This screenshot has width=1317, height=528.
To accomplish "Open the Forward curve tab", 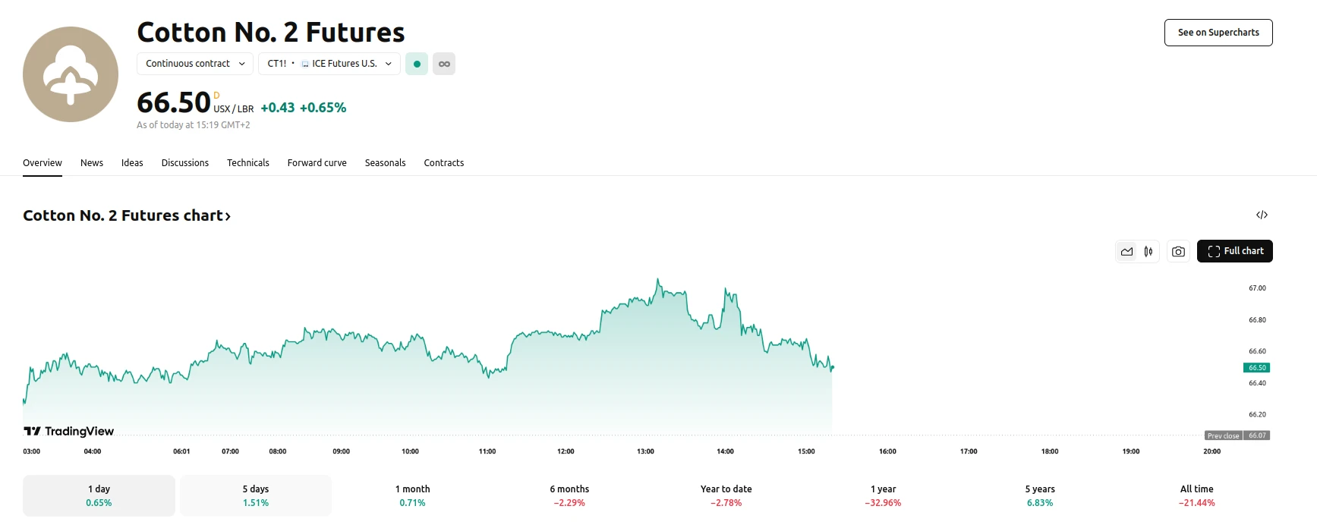I will coord(317,163).
